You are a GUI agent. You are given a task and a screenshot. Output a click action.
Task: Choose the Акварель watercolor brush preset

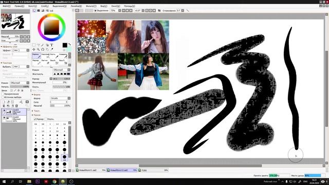(x=63, y=55)
